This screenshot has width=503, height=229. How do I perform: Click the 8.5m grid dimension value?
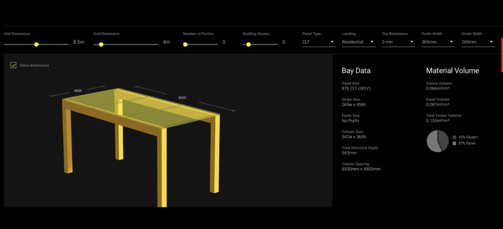pyautogui.click(x=79, y=42)
